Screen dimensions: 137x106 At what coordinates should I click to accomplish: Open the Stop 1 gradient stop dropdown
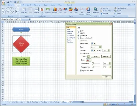pyautogui.click(x=86, y=56)
